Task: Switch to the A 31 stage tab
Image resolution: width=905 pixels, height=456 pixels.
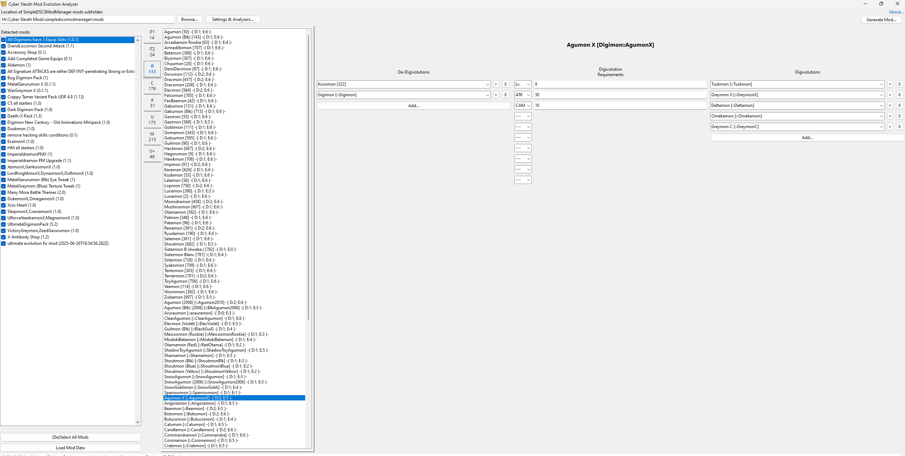Action: (152, 103)
